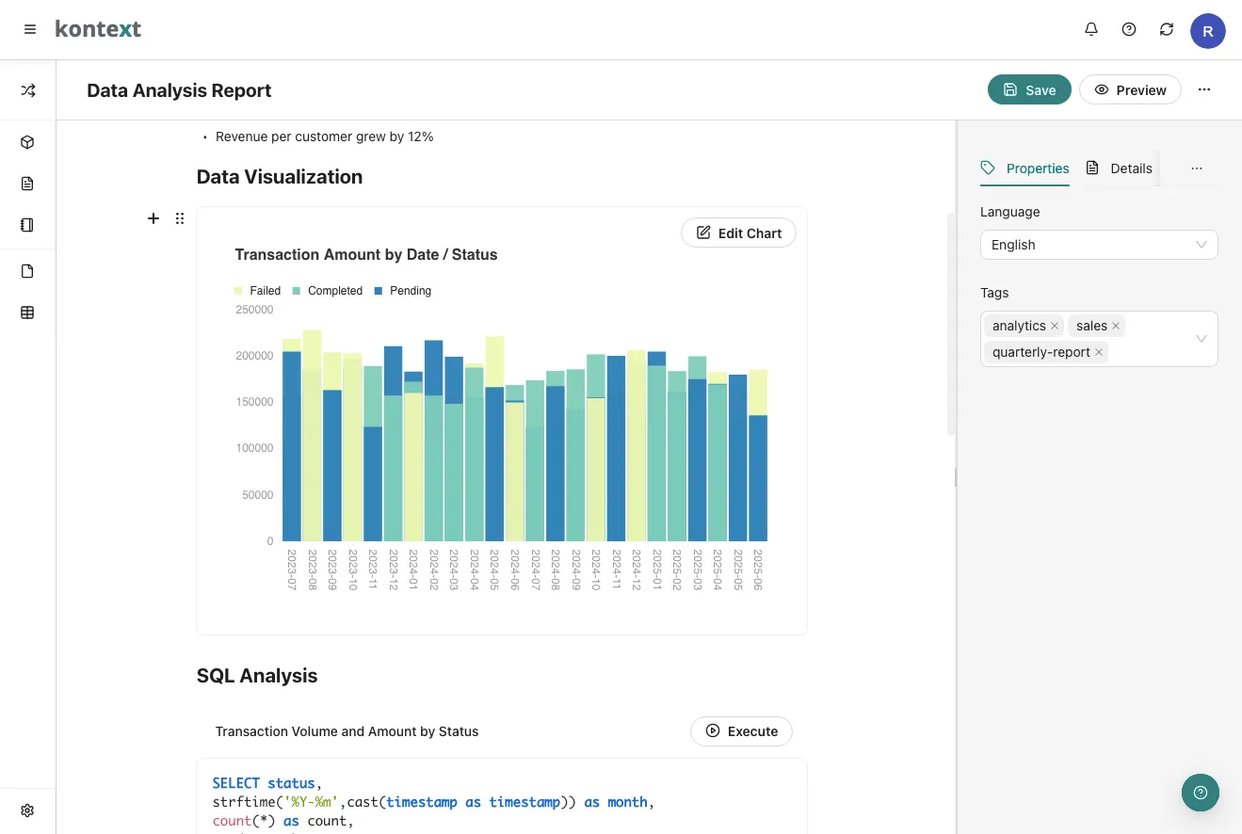1242x834 pixels.
Task: Open the help question mark icon in header
Action: coord(1129,29)
